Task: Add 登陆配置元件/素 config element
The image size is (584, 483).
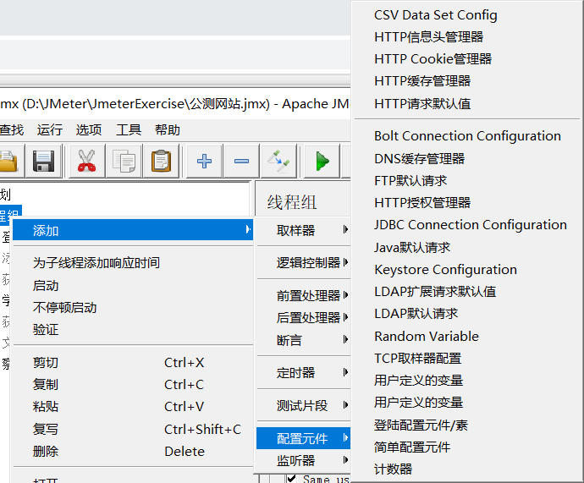Action: click(x=467, y=425)
